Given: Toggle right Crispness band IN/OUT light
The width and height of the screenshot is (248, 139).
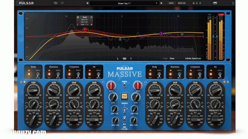Looking at the screenshot, I should click(x=191, y=74).
